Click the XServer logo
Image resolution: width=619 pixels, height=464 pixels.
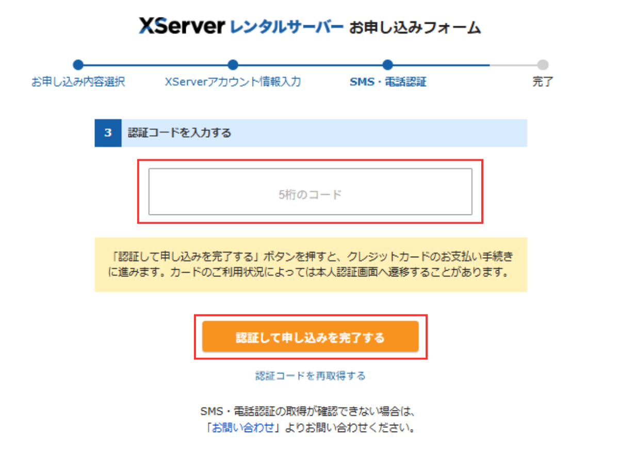(x=181, y=27)
